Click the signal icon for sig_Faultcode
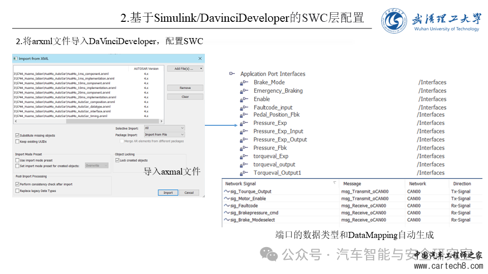Image resolution: width=488 pixels, height=274 pixels. coord(227,205)
